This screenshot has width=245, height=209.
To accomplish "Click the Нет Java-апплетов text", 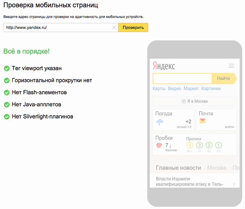I will pyautogui.click(x=37, y=104).
